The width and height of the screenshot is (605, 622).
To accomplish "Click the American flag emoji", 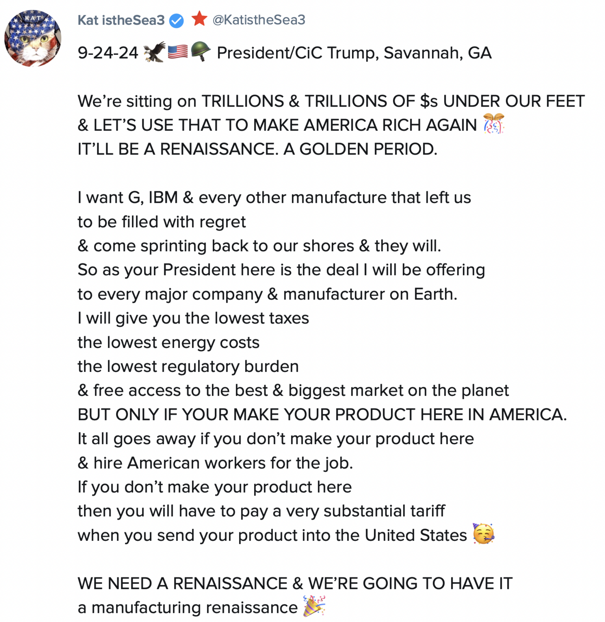I will tap(177, 52).
